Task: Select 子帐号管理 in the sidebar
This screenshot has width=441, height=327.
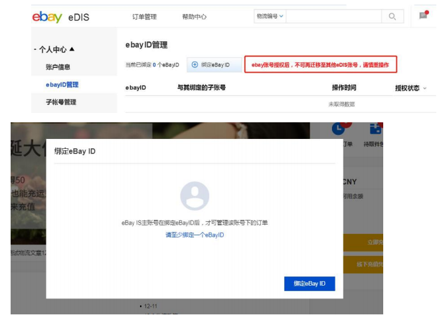Action: tap(60, 102)
